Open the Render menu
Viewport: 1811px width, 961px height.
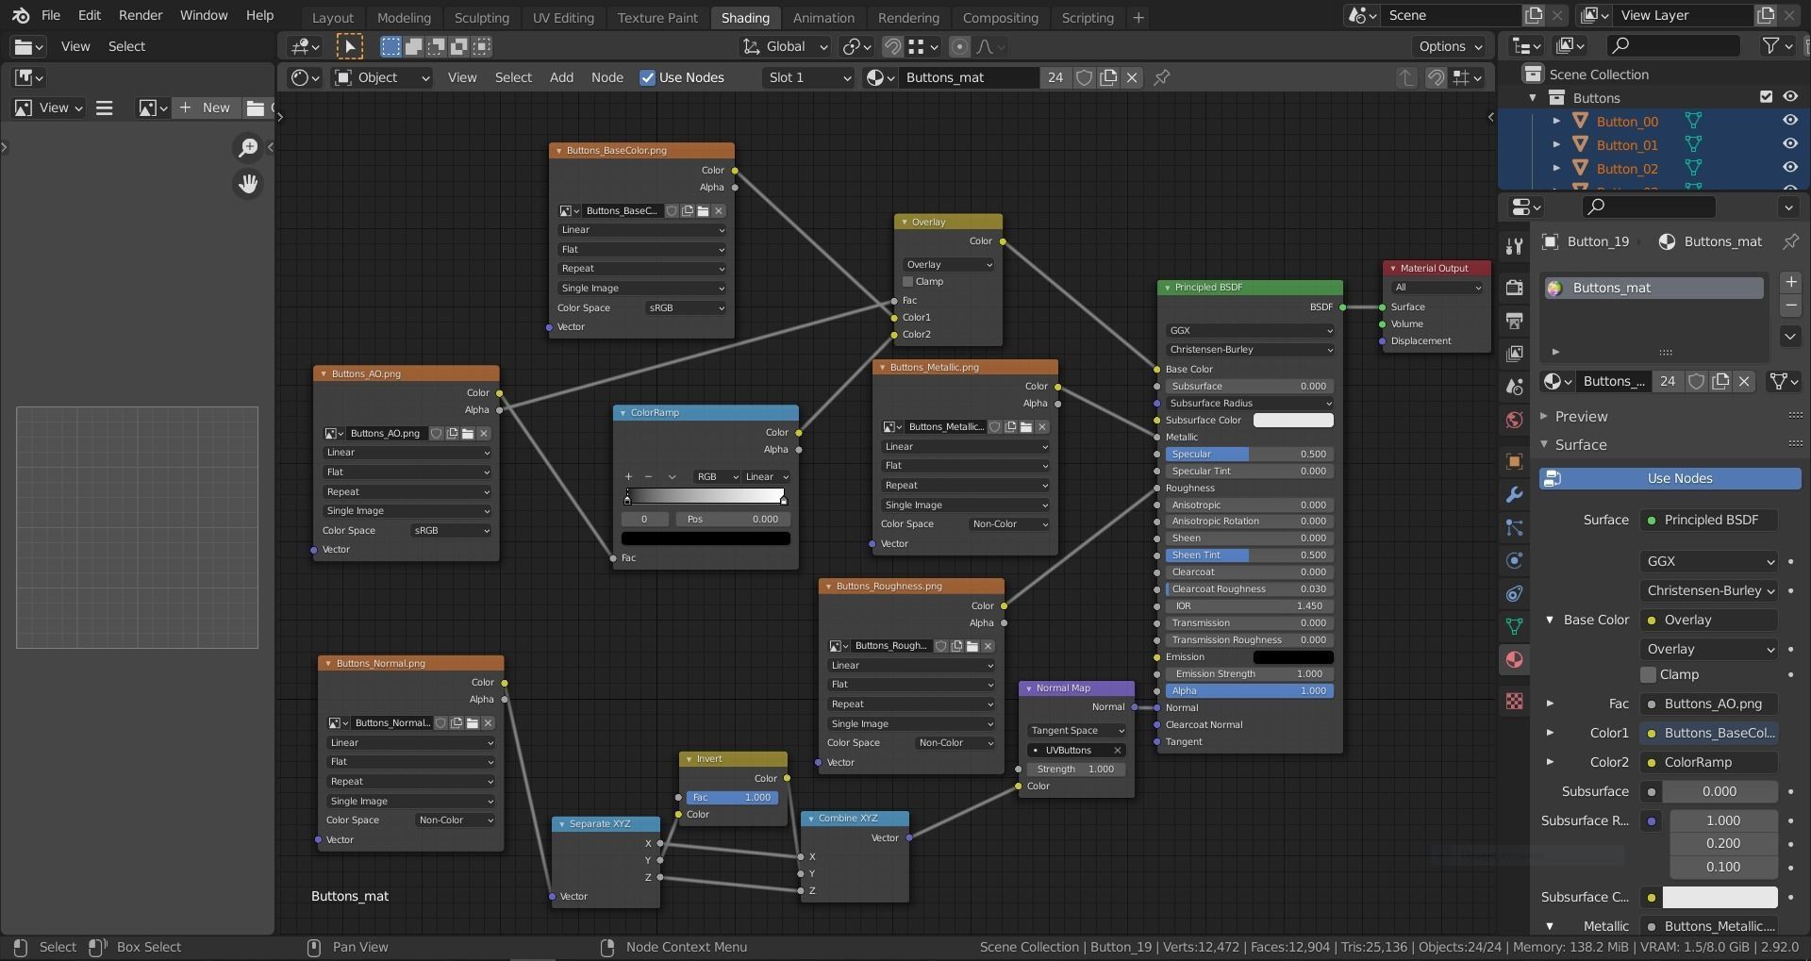coord(141,15)
